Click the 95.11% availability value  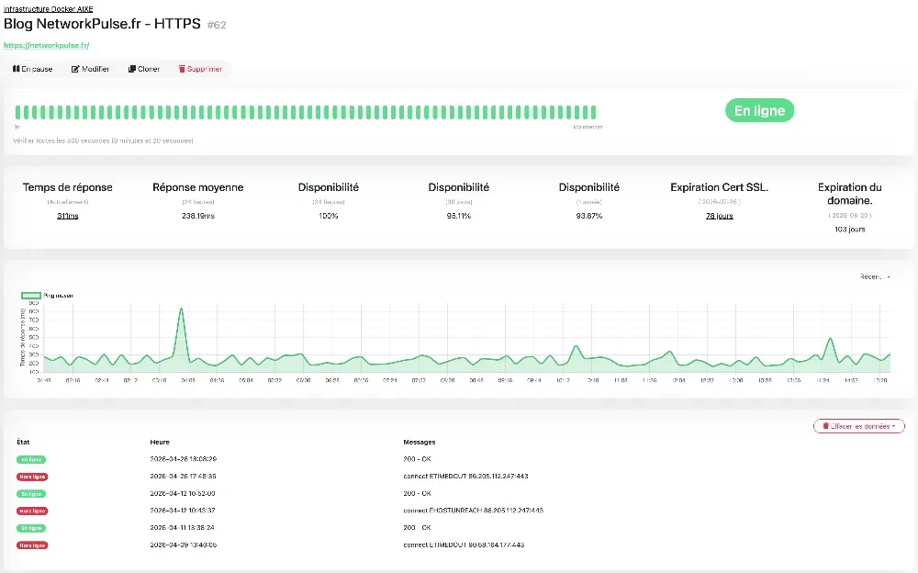tap(458, 216)
